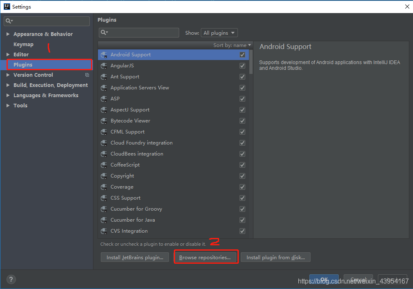The image size is (413, 289).
Task: Toggle the AspectJ Support checkbox
Action: coord(242,110)
